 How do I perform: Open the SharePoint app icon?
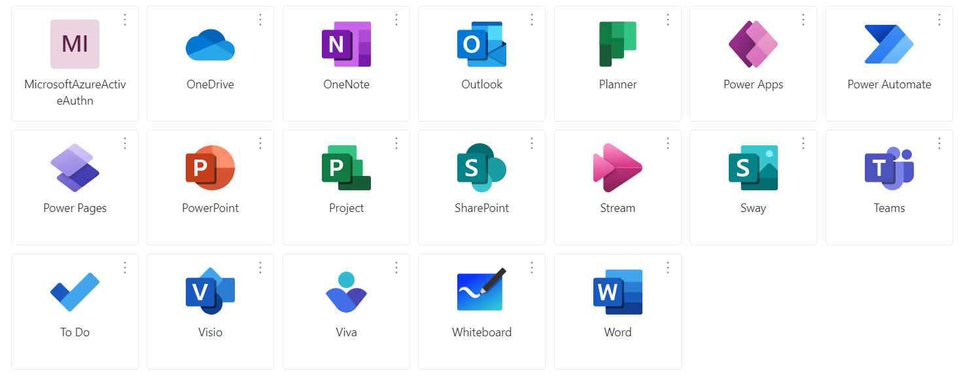pyautogui.click(x=481, y=167)
